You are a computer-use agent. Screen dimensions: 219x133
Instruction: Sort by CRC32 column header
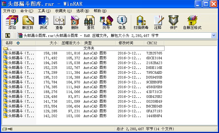(154, 43)
